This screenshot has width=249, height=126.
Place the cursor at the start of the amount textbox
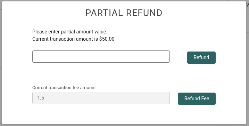tap(34, 56)
